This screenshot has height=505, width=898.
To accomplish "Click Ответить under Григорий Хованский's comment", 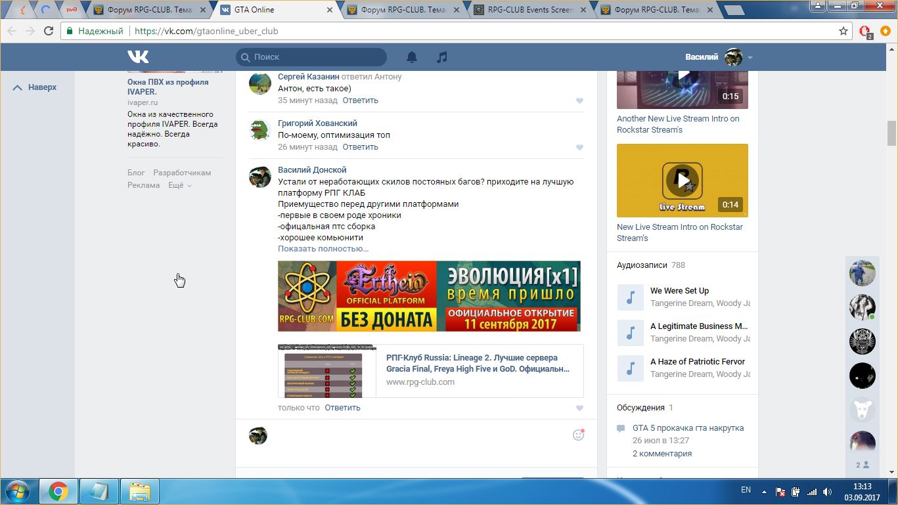I will coord(360,147).
